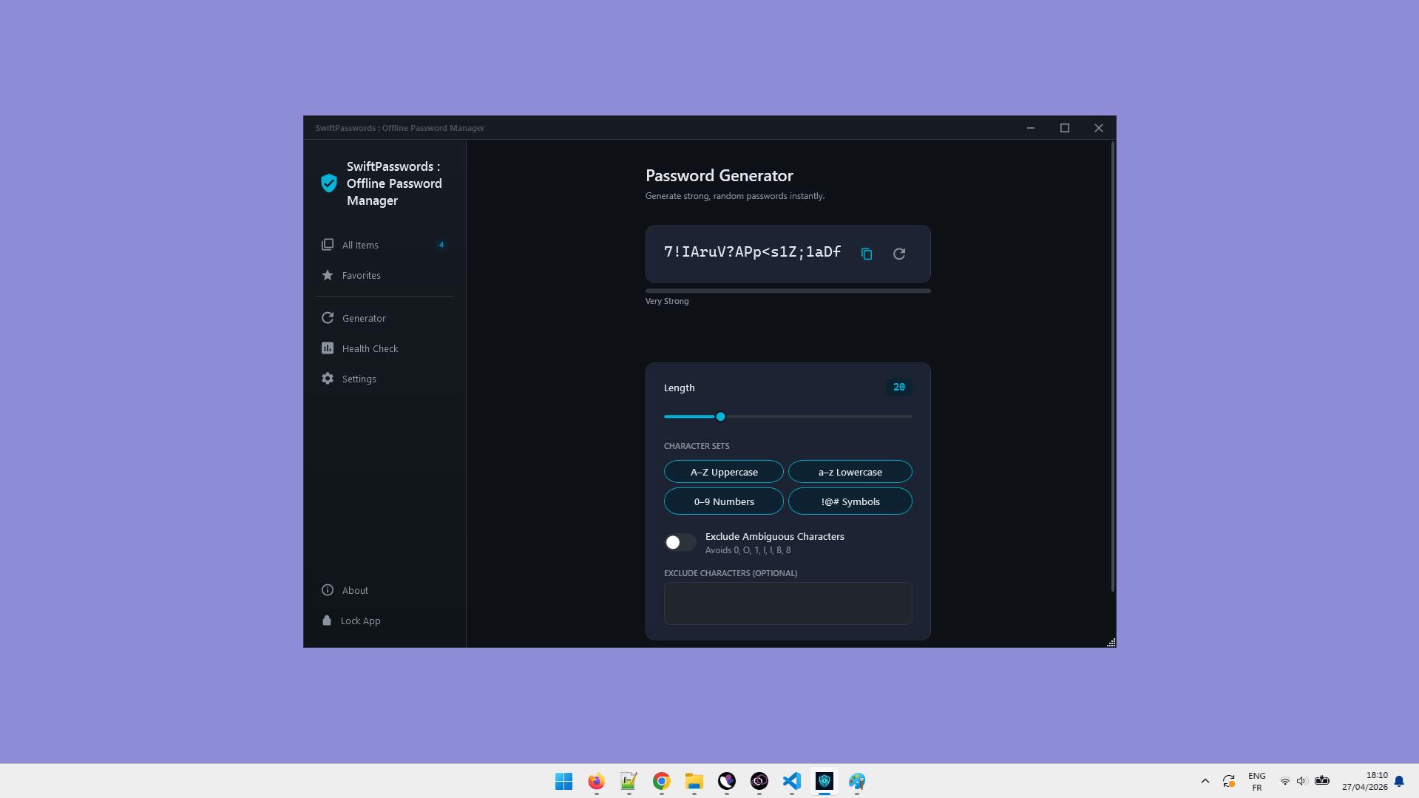The width and height of the screenshot is (1419, 798).
Task: Click the Very Strong strength label
Action: point(667,301)
